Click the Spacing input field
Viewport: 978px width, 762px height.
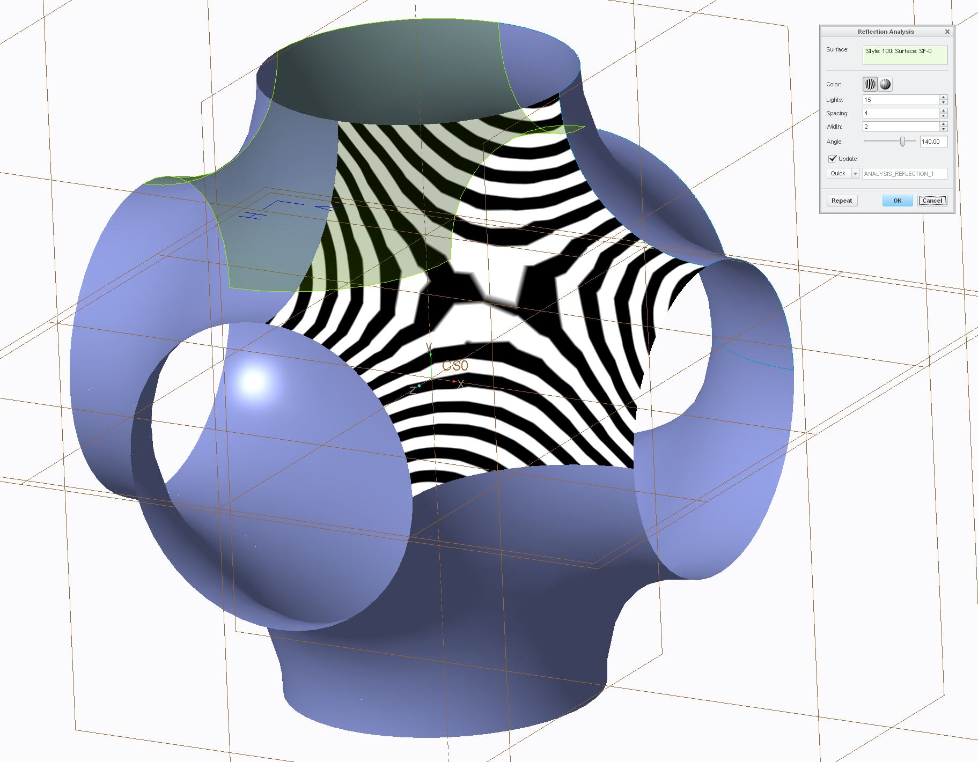[x=901, y=113]
